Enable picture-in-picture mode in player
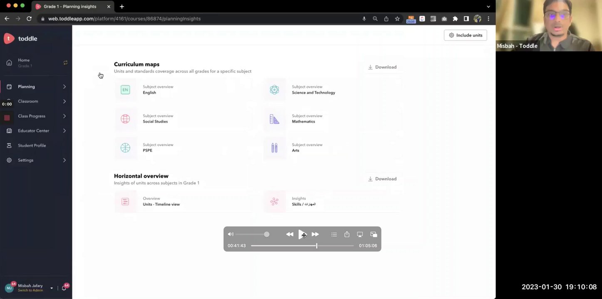Image resolution: width=602 pixels, height=299 pixels. [374, 235]
